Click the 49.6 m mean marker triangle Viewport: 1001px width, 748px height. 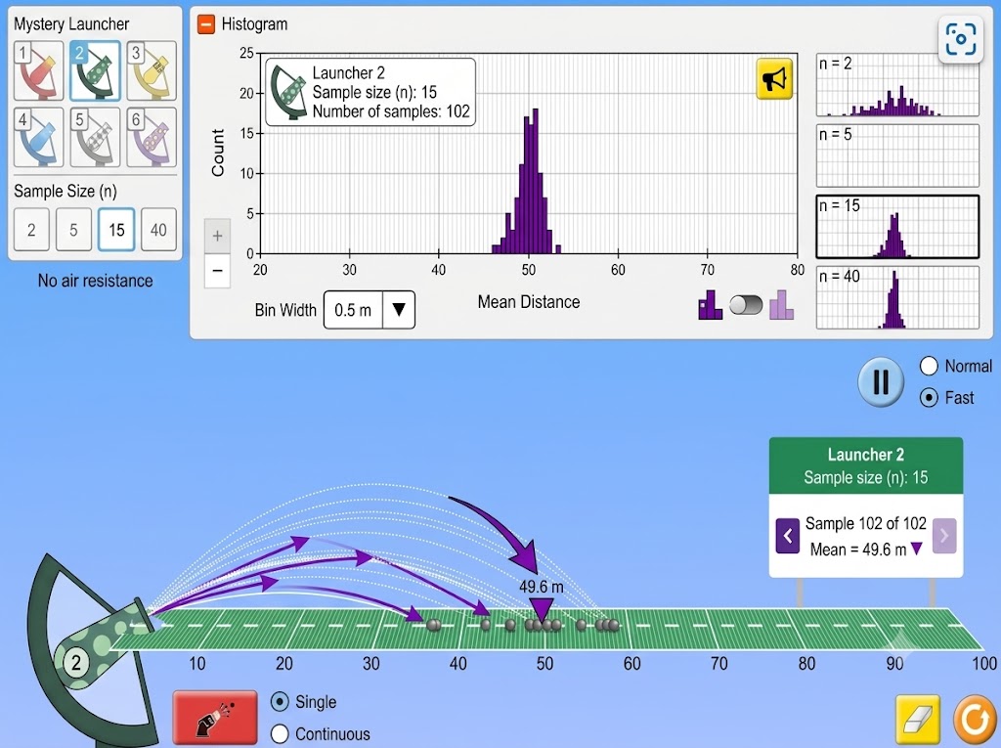tap(542, 609)
